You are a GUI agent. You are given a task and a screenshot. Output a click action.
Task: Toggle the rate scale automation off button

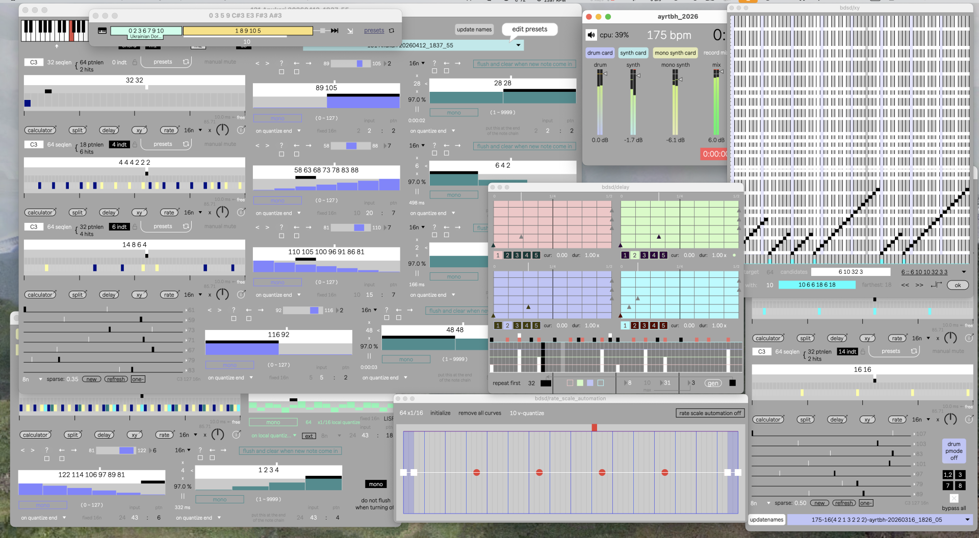710,413
